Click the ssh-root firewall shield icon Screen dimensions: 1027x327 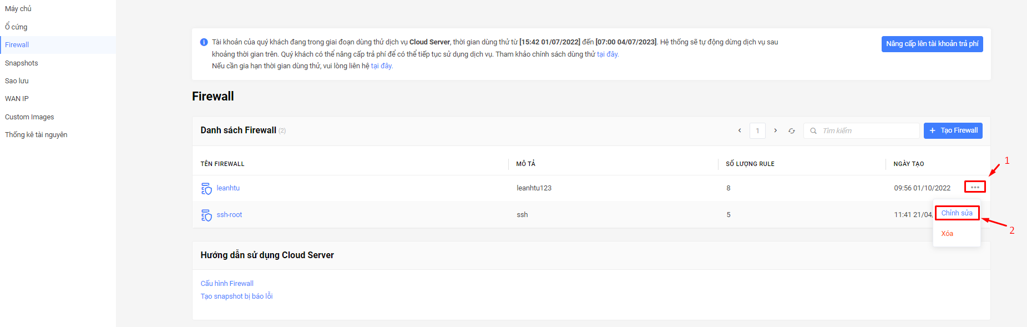pos(206,215)
